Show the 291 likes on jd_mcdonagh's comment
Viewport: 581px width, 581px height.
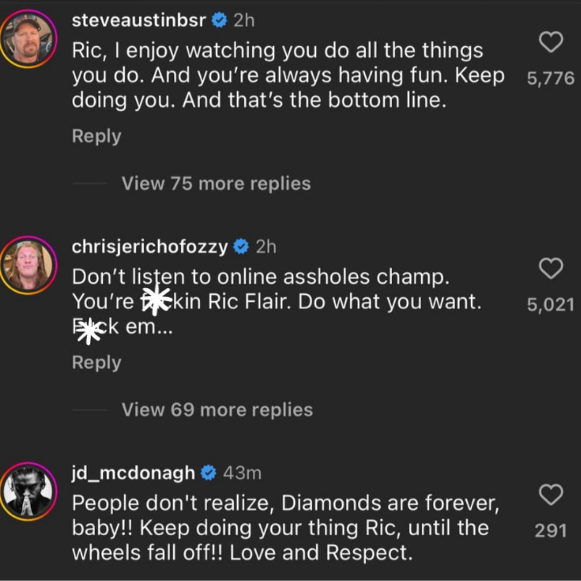550,531
